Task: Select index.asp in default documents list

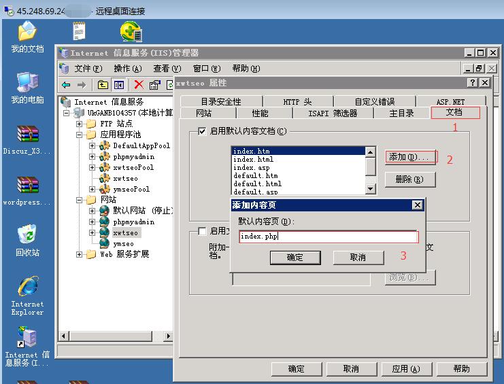Action: [x=252, y=168]
